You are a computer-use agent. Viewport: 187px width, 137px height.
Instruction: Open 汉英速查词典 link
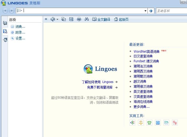click(143, 97)
